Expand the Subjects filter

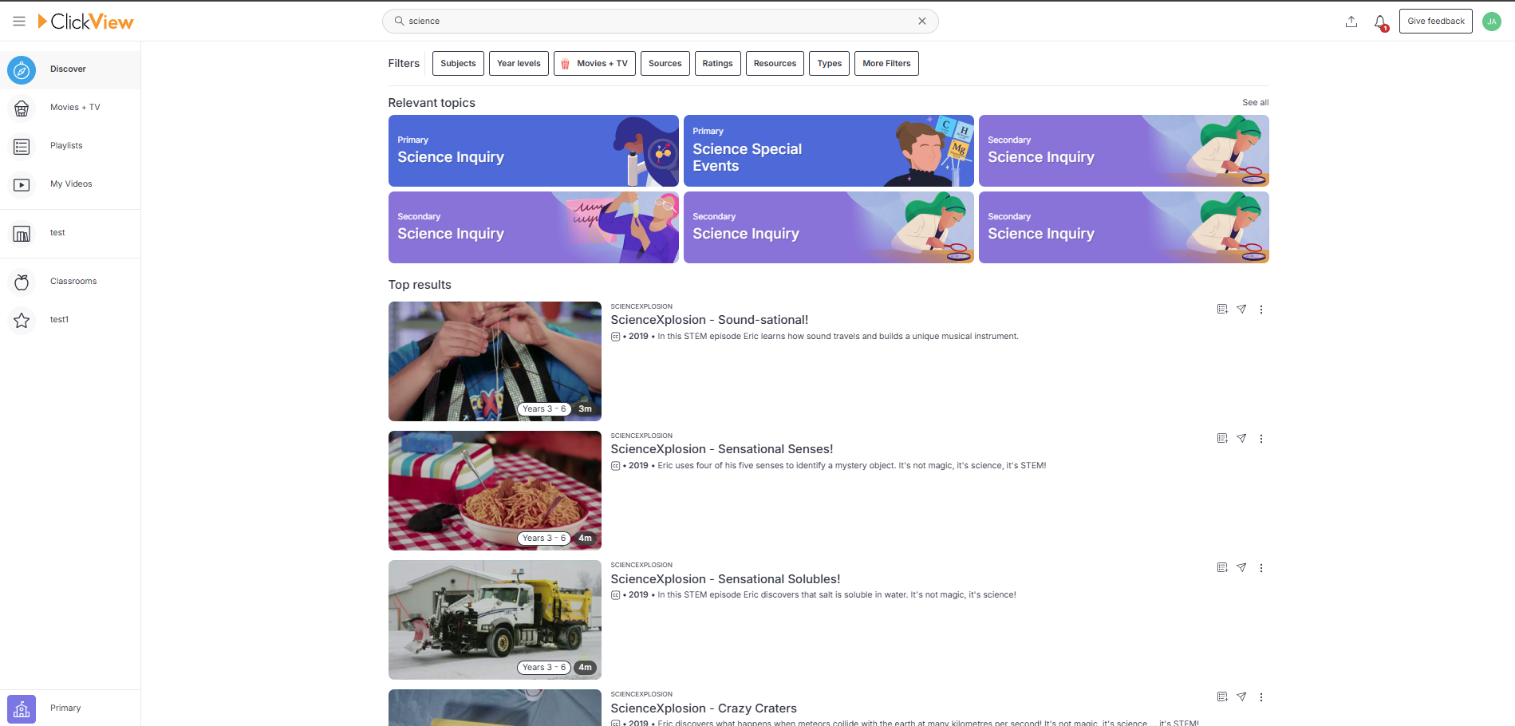coord(458,64)
